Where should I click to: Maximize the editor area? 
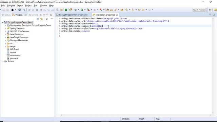[214, 15]
